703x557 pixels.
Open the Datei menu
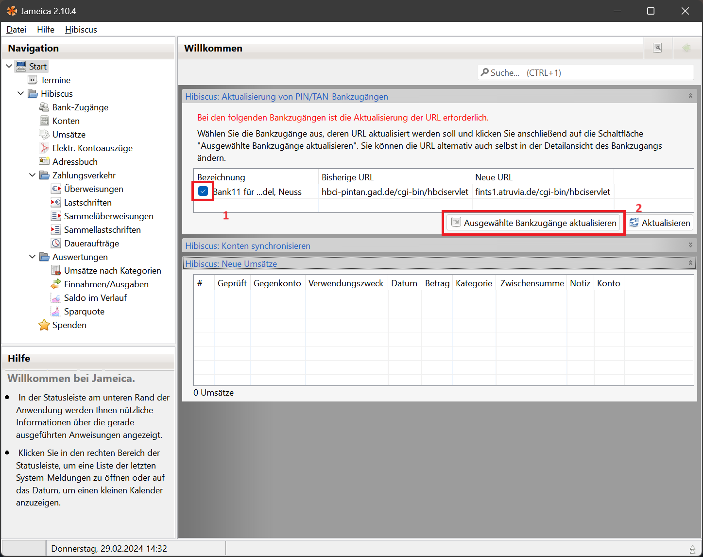click(16, 29)
